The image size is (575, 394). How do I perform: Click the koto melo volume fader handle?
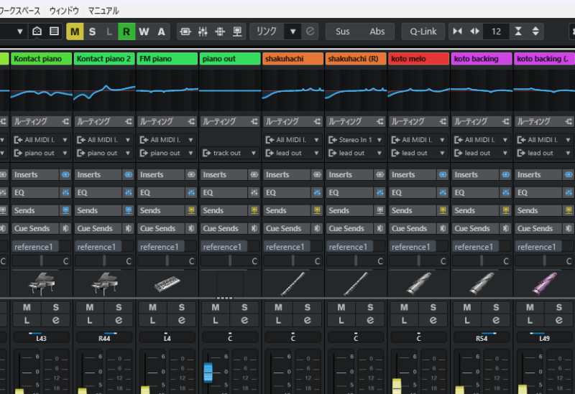coord(397,386)
